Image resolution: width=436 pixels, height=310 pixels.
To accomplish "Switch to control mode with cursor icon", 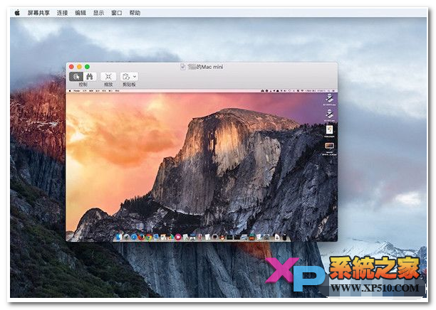I will 76,76.
